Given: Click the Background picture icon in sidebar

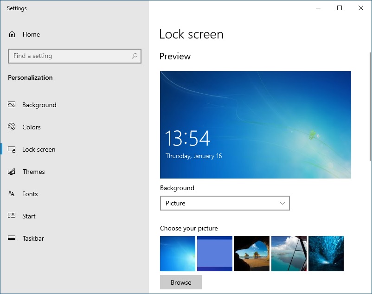Looking at the screenshot, I should click(x=12, y=104).
